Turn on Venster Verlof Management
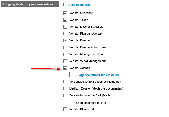Screen dimensions: 169x117 pyautogui.click(x=65, y=61)
